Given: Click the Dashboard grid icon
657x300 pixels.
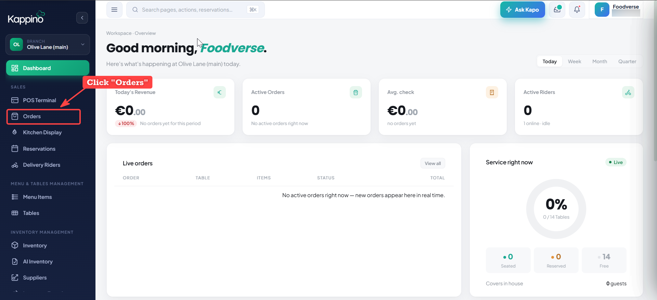Looking at the screenshot, I should (x=15, y=68).
